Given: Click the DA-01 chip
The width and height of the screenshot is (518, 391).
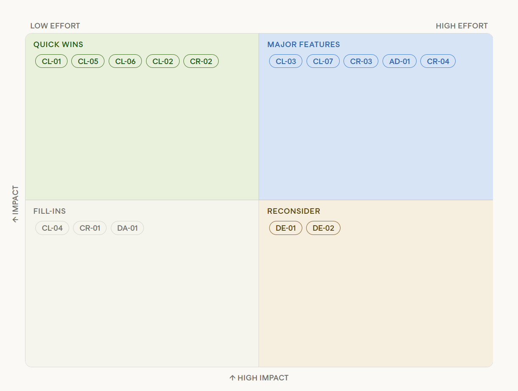Looking at the screenshot, I should (127, 228).
